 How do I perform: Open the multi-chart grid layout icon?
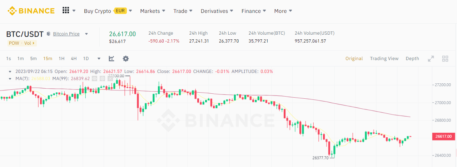coord(445,59)
